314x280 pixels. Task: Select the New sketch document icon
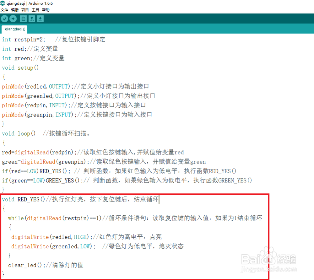point(23,19)
